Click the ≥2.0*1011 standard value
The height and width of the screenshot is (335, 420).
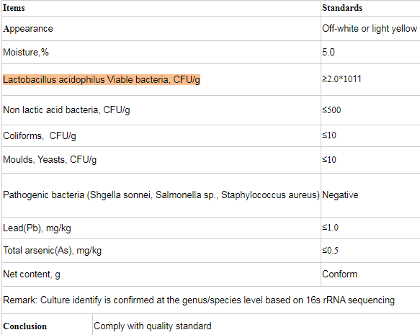[341, 79]
